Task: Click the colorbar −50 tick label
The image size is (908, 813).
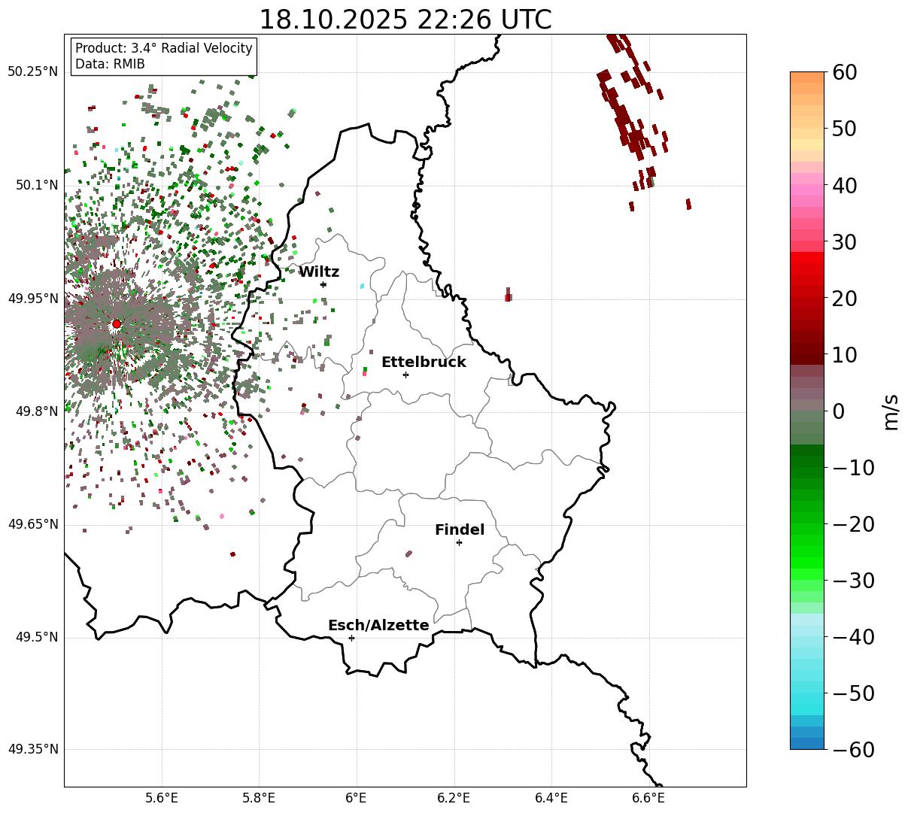Action: click(853, 693)
